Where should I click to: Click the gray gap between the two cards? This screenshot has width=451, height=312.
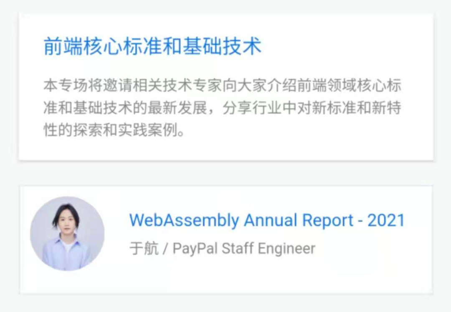[226, 173]
